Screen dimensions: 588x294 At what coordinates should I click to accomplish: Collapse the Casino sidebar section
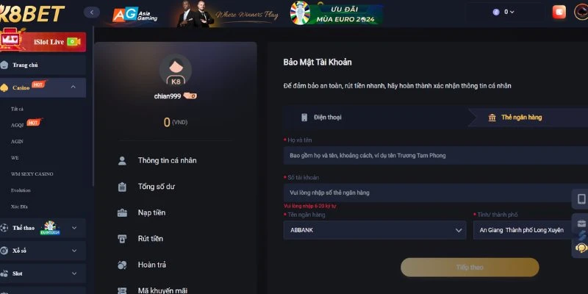click(x=73, y=87)
